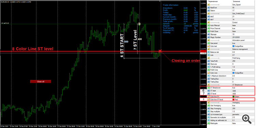This screenshot has width=256, height=128.
Task: Click the Deposit 10000.00 value on chart
Action: click(187, 26)
